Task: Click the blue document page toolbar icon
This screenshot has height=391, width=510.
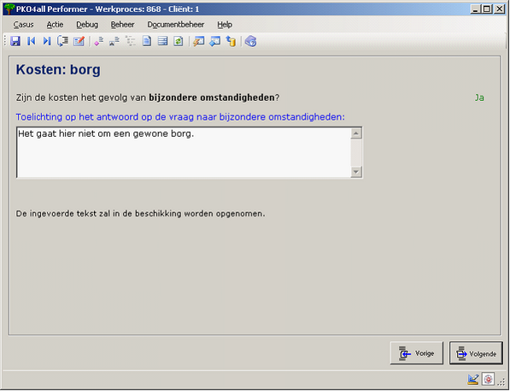Action: (x=147, y=41)
